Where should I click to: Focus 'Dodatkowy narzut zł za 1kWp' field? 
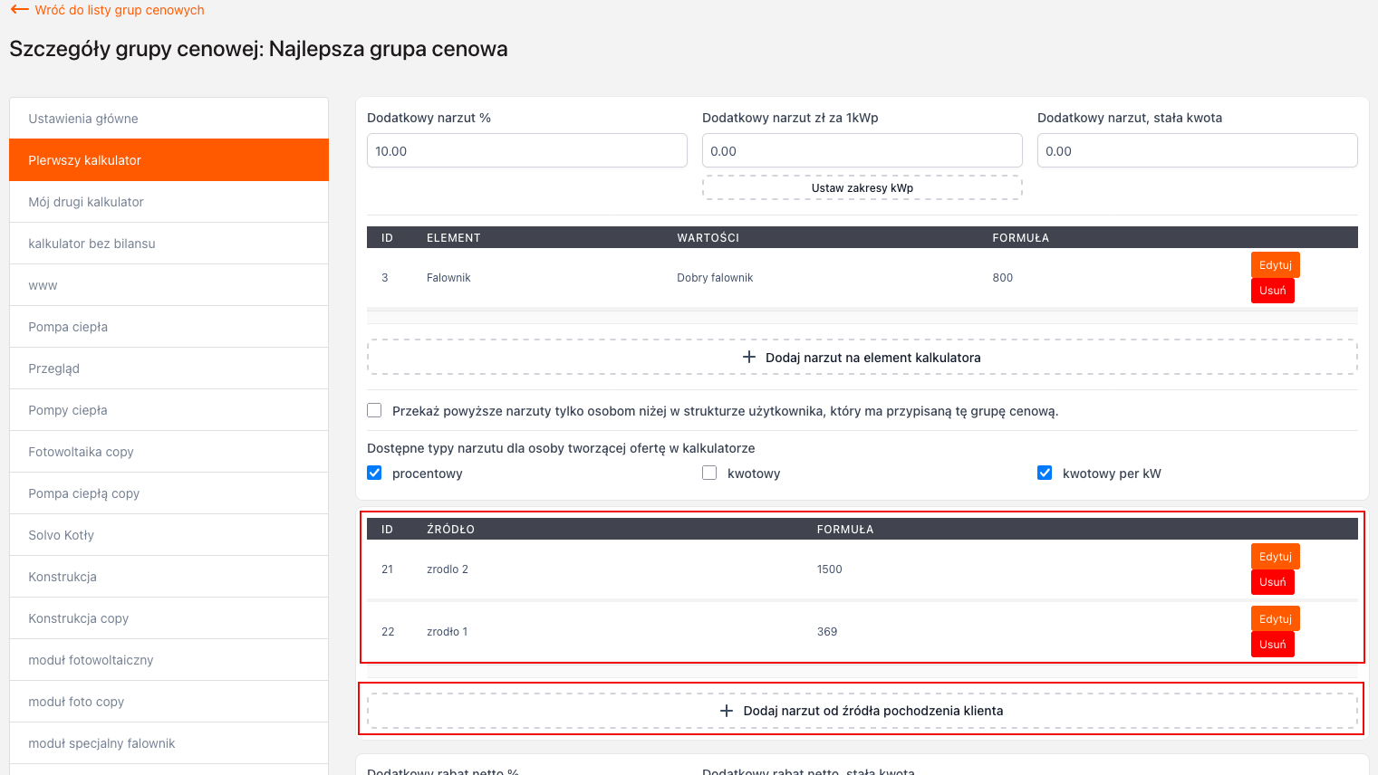pos(862,151)
